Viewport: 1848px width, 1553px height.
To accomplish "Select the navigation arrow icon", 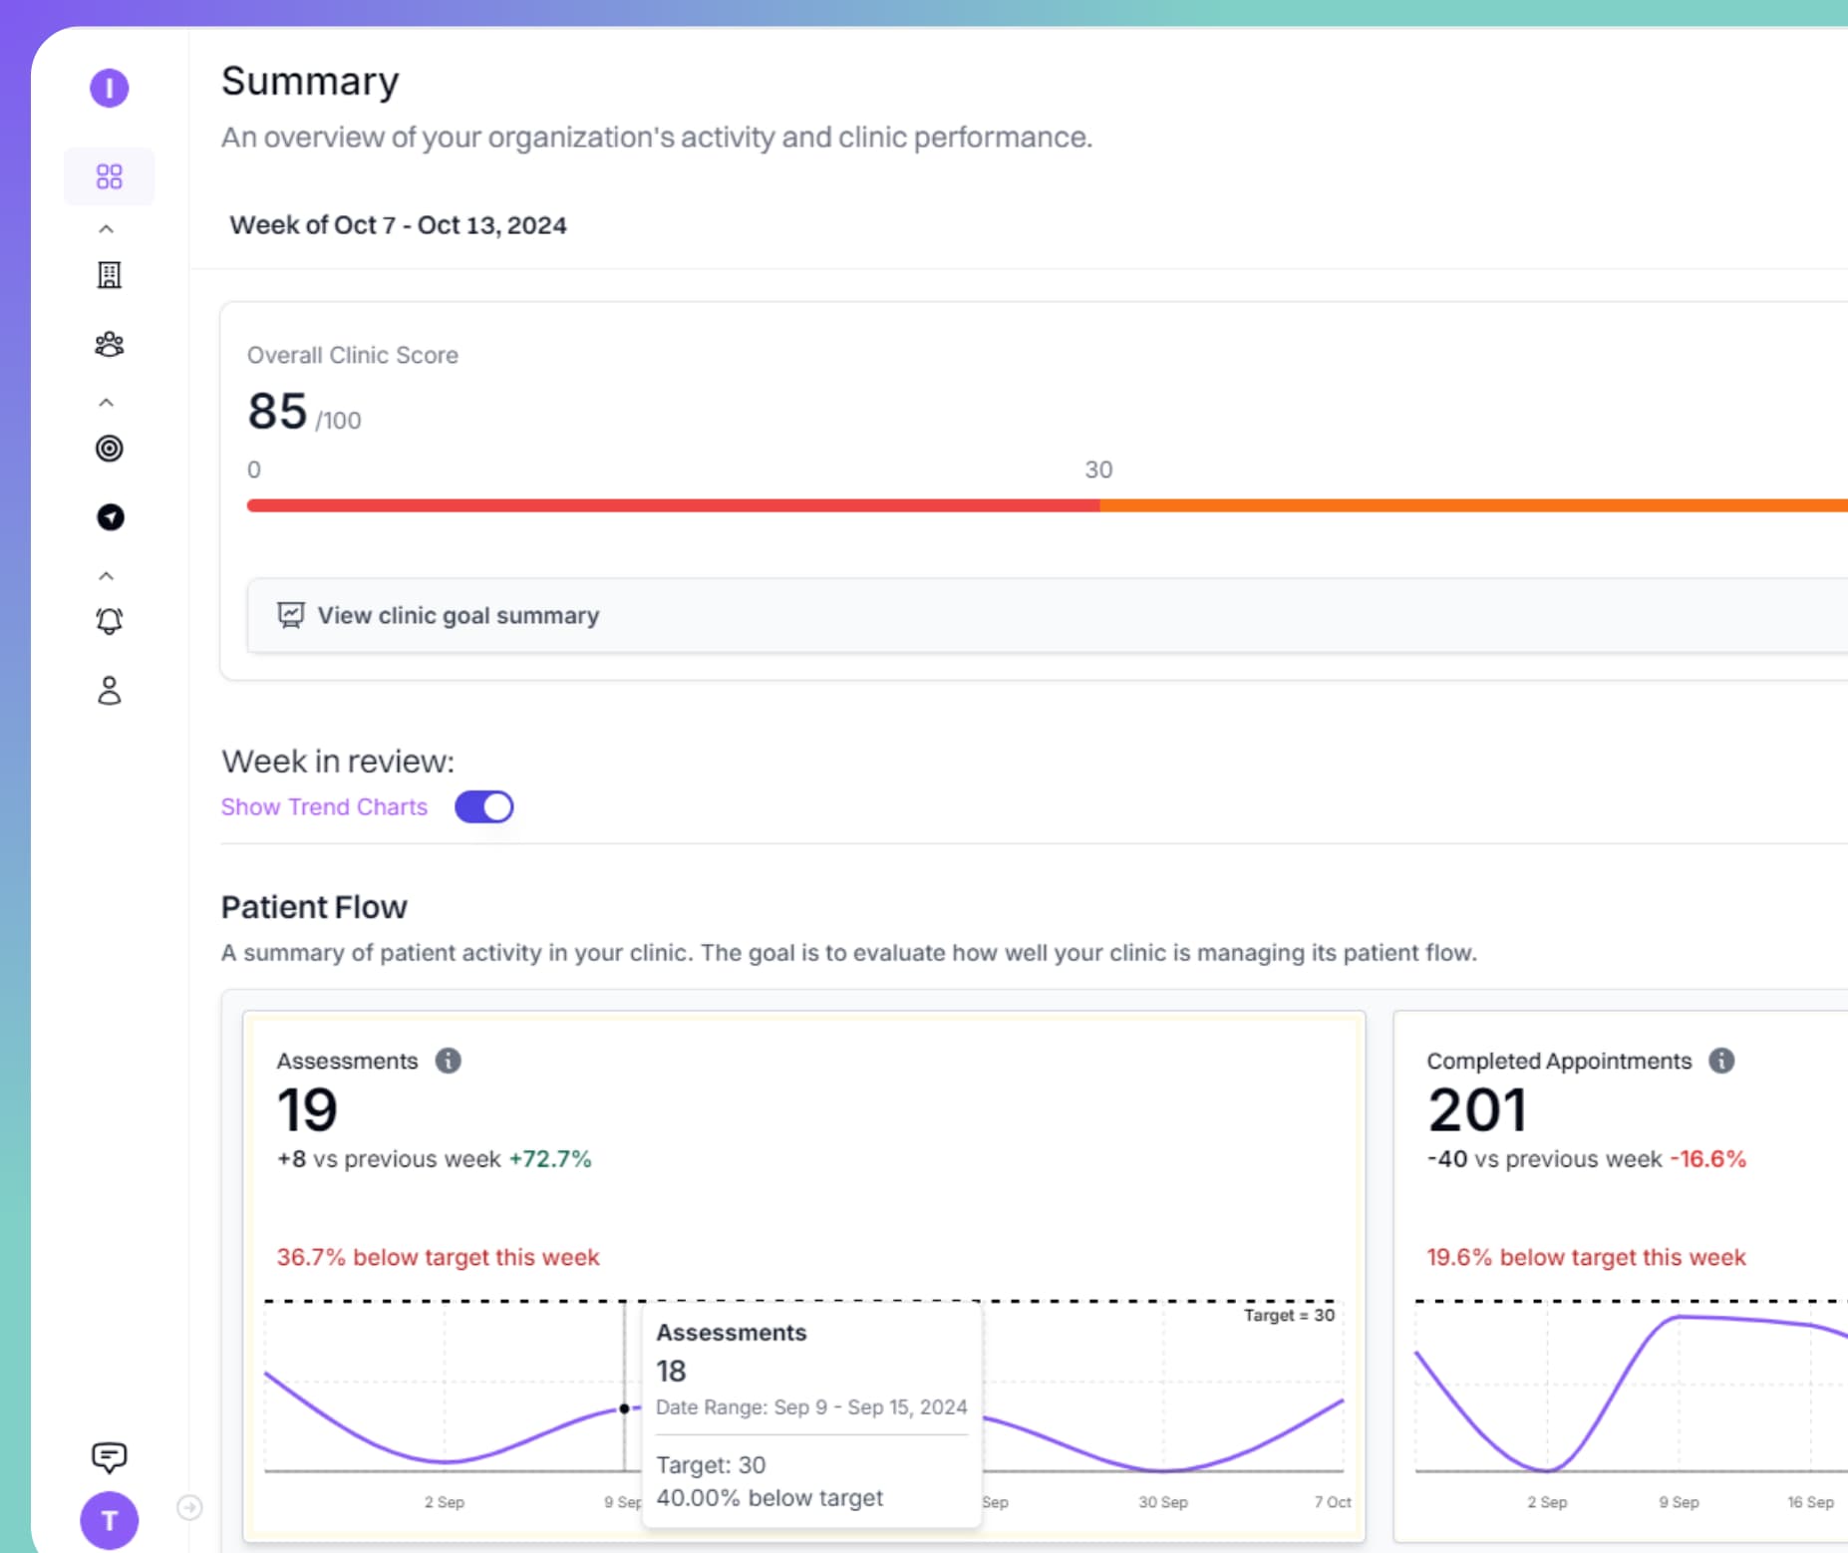I will click(110, 517).
